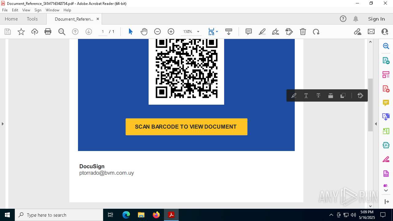393x221 pixels.
Task: Open the Help menu
Action: coord(67,10)
